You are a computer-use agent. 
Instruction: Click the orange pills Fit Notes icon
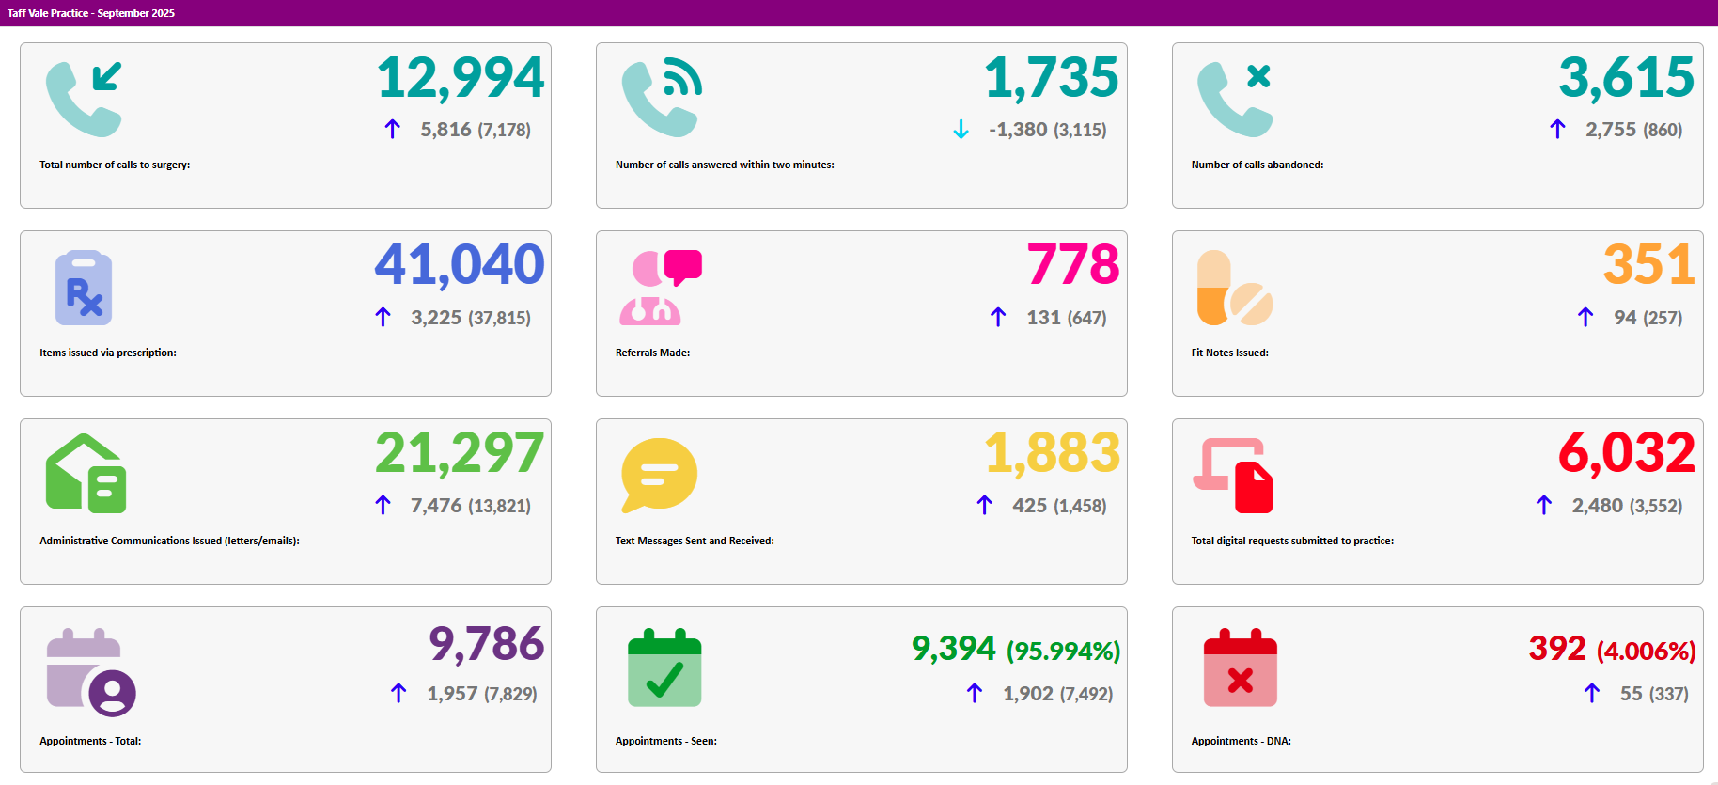coord(1235,288)
